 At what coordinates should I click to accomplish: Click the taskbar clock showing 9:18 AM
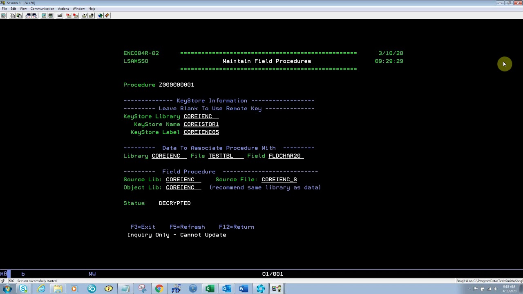(509, 289)
